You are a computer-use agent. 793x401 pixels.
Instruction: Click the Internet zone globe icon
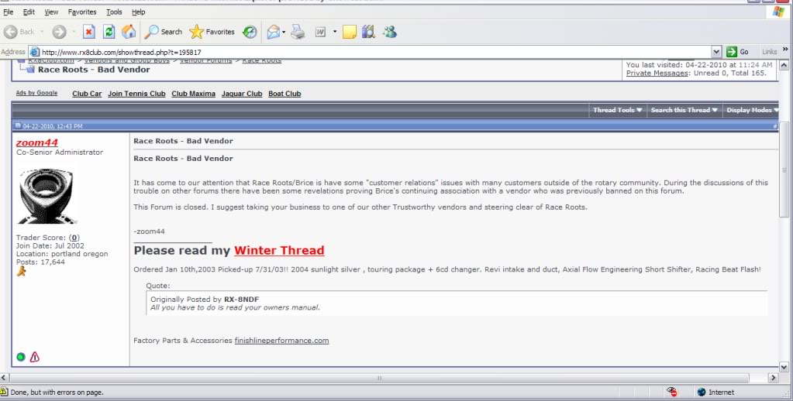(701, 392)
